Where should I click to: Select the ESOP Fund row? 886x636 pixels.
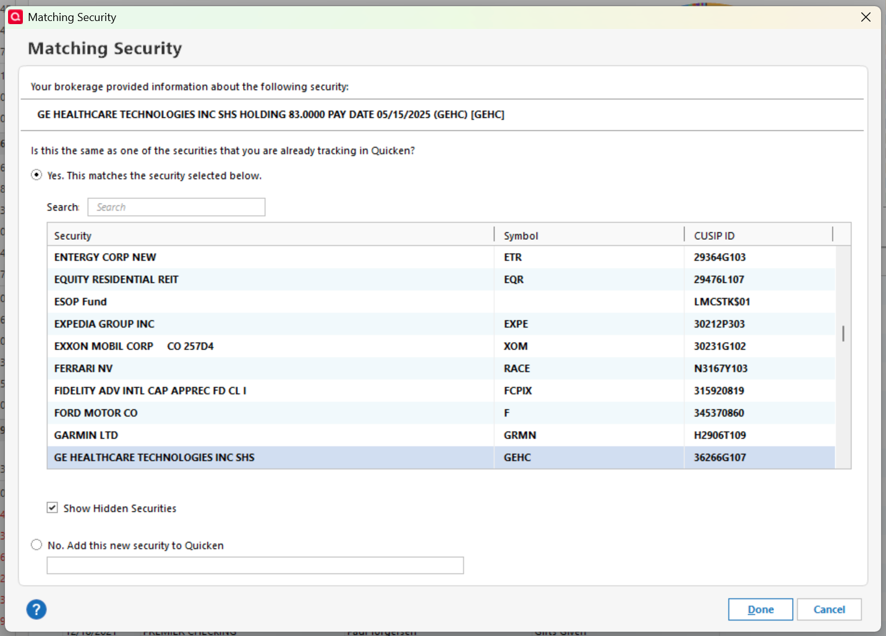[x=441, y=302]
